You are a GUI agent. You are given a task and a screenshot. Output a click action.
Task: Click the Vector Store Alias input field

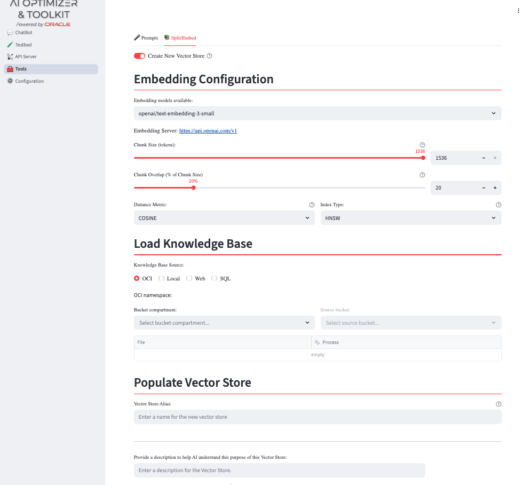tap(317, 417)
